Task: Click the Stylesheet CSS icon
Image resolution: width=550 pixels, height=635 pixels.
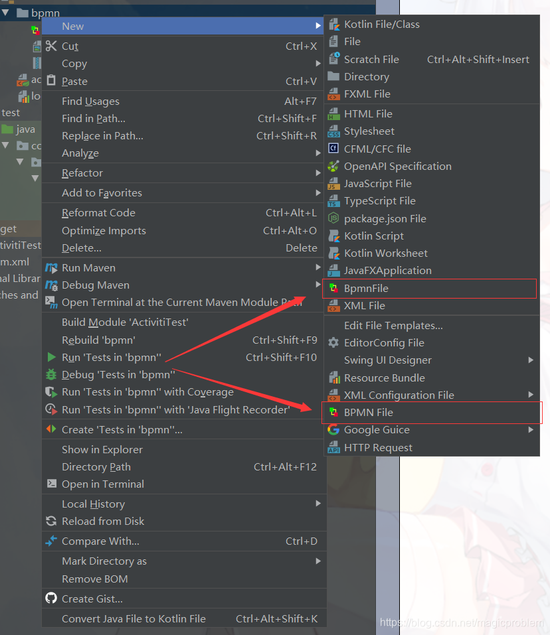Action: [x=333, y=131]
